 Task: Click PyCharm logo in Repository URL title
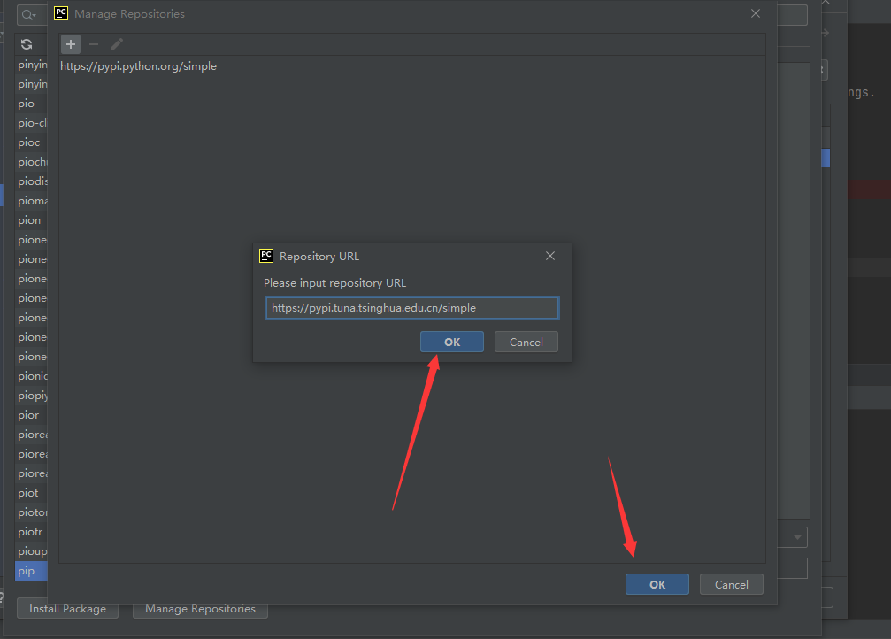(x=265, y=256)
